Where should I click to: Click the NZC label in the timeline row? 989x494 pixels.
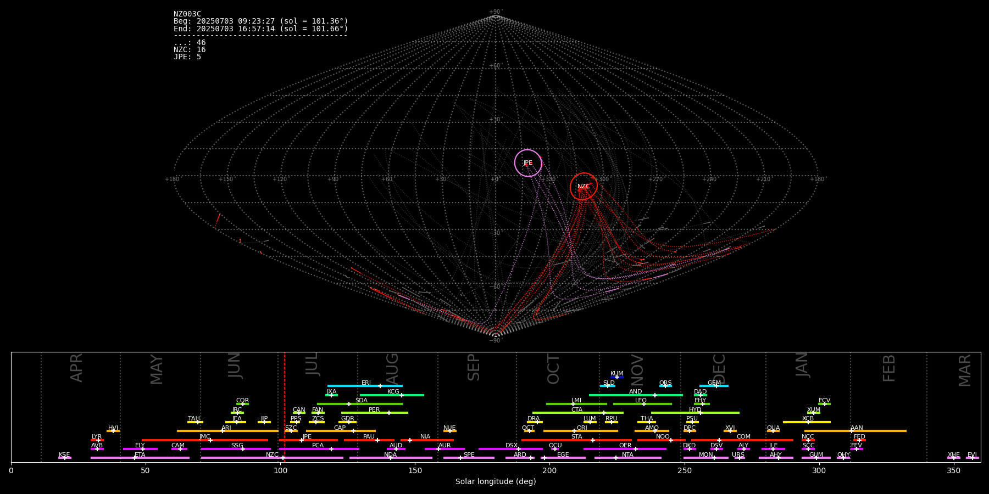[x=273, y=455]
